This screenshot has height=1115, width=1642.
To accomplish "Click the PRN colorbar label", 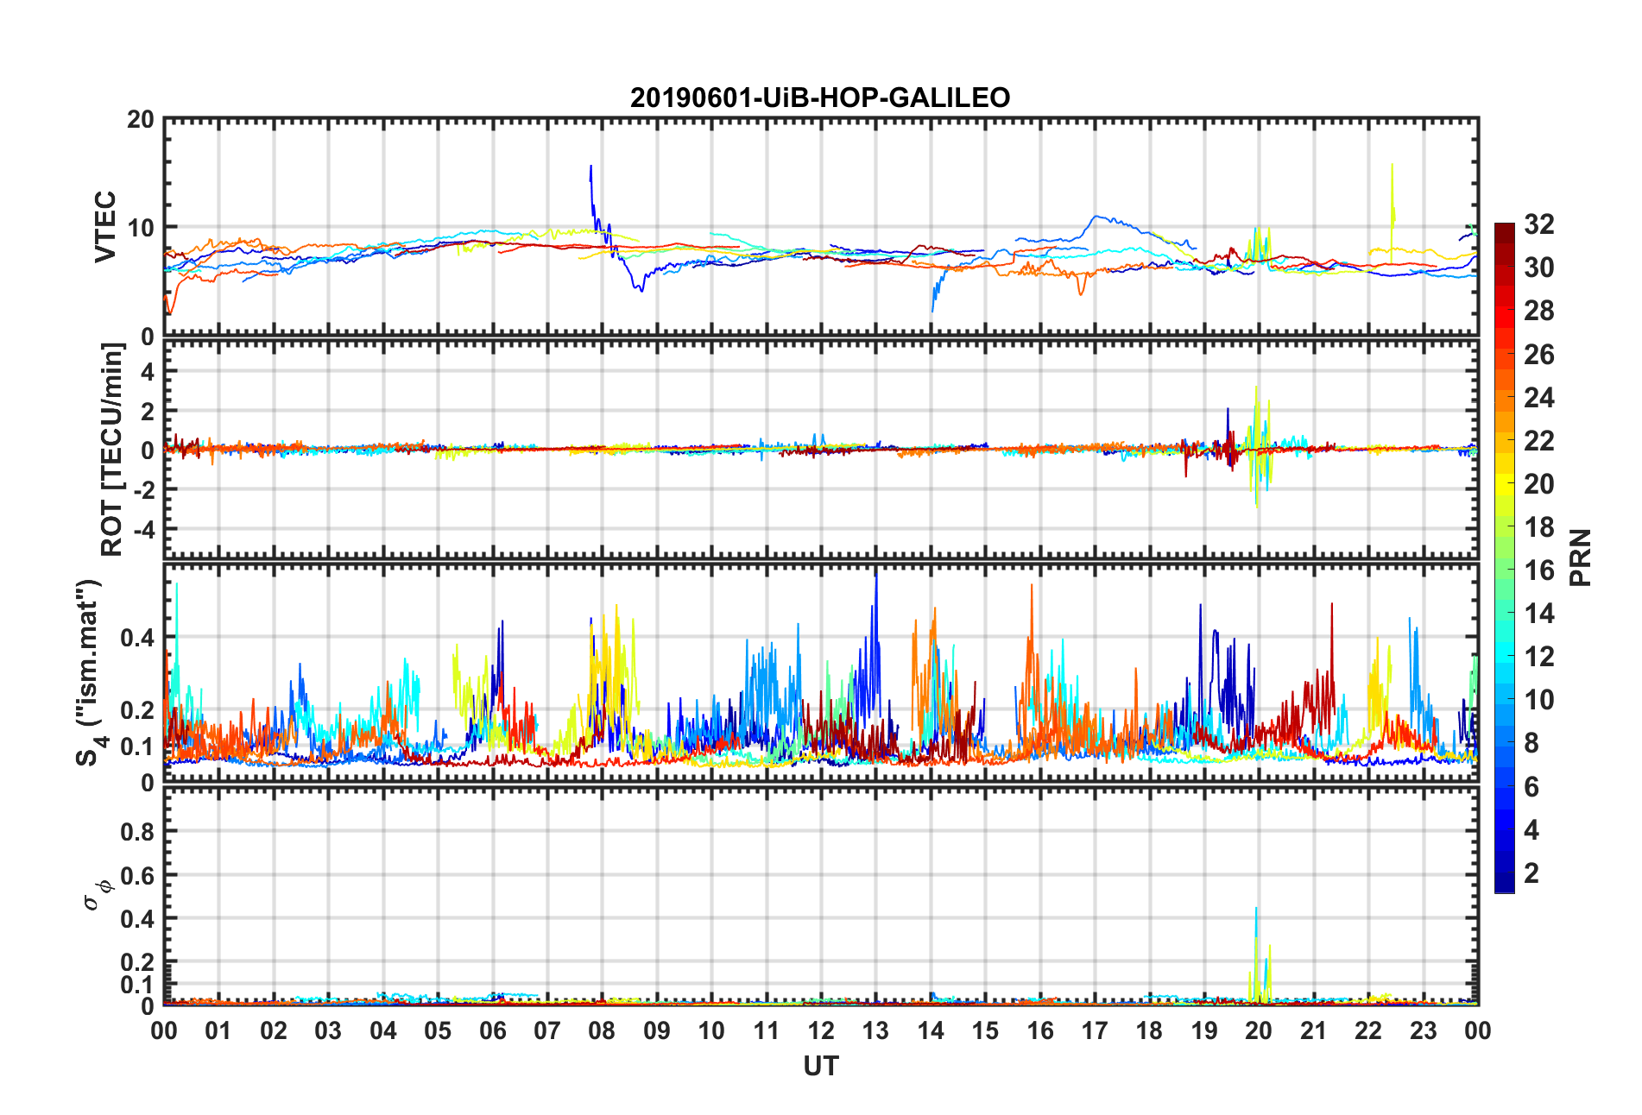I will tap(1580, 557).
